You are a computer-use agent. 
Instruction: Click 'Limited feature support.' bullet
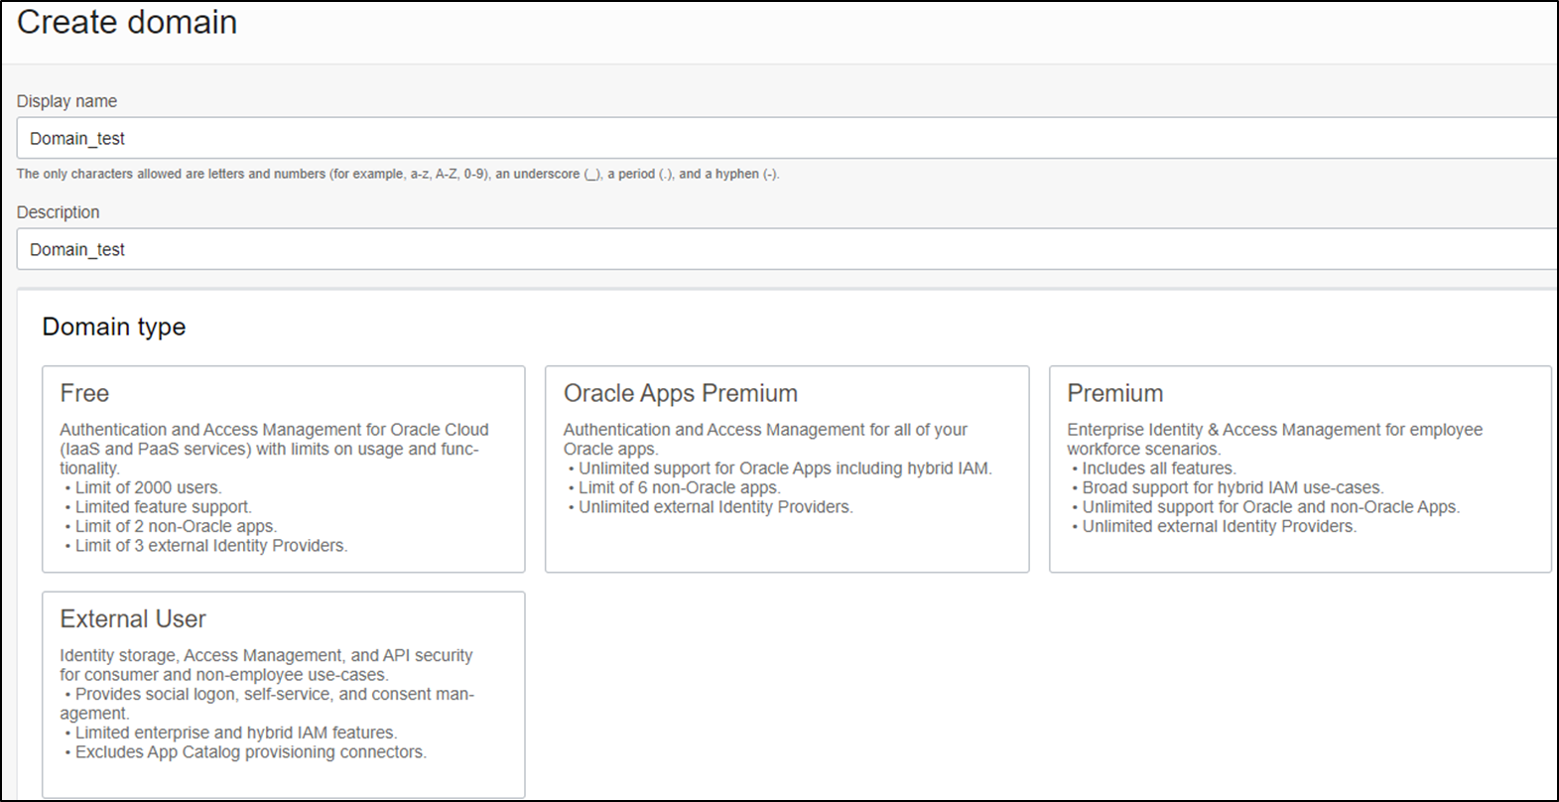164,507
